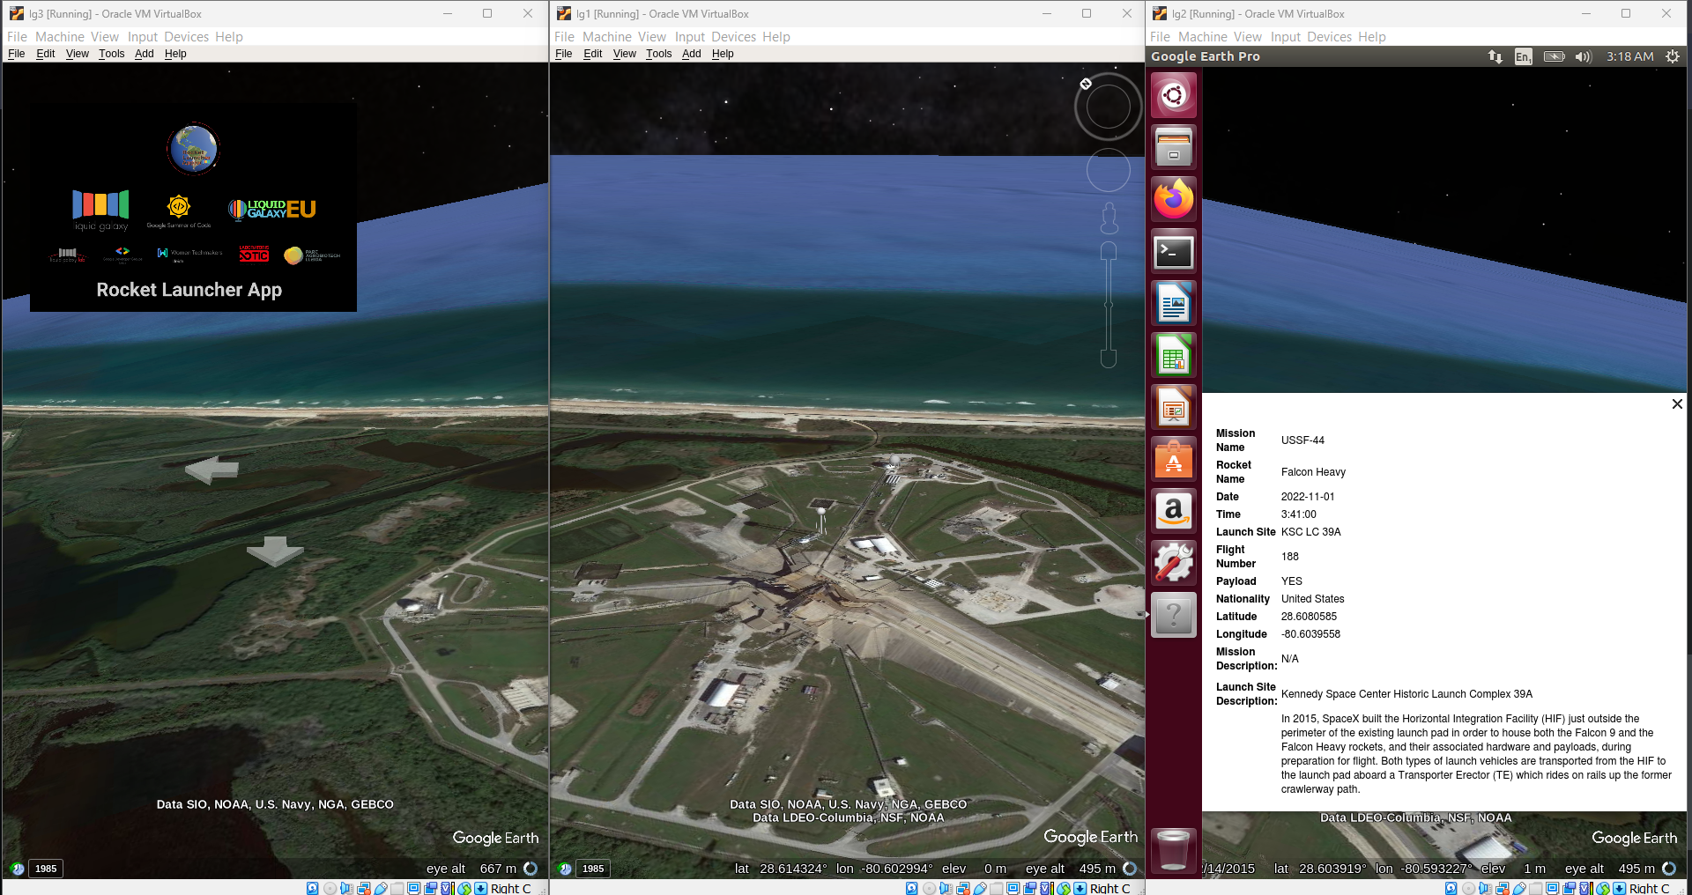Open VirtualBox View menu in lg1 window
Screen dimensions: 1692x895
coord(652,37)
